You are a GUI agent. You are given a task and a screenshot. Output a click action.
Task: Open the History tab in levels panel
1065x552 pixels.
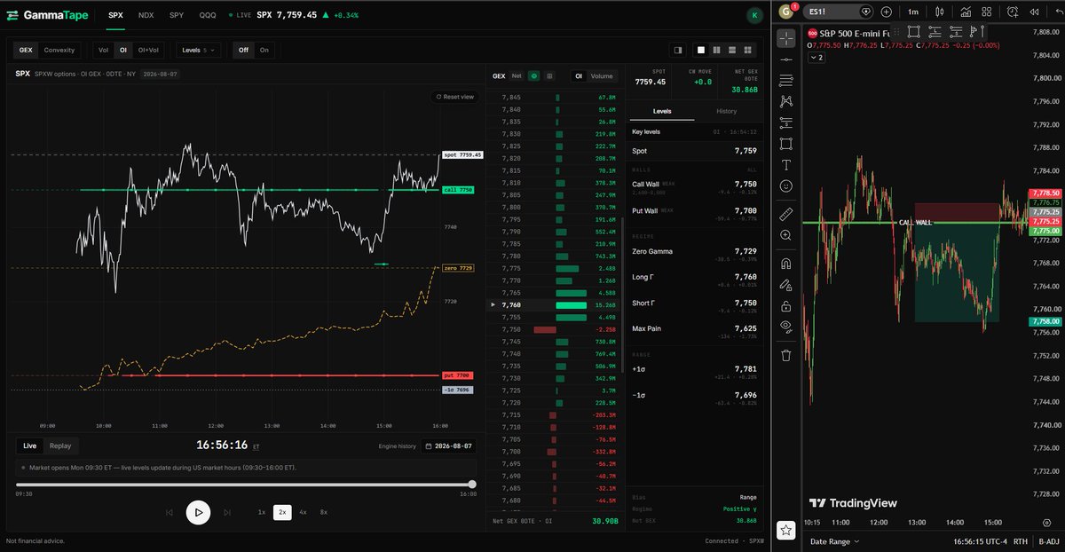[726, 111]
